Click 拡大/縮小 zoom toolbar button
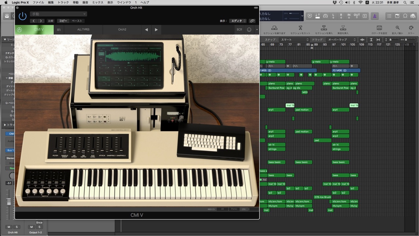This screenshot has width=419, height=236. (x=397, y=30)
